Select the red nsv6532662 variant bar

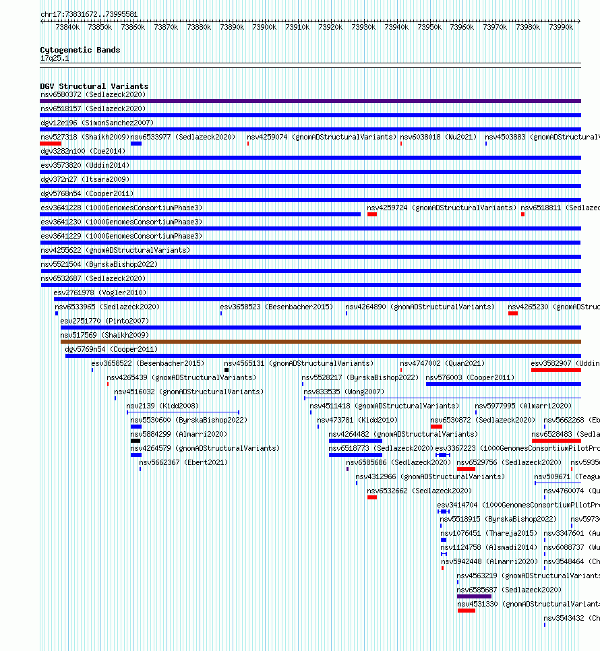372,497
